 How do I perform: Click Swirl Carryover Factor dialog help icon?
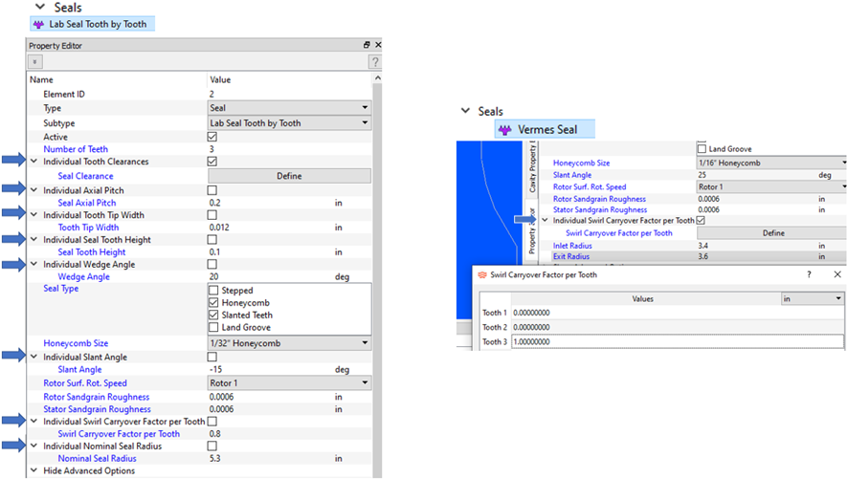pyautogui.click(x=811, y=274)
